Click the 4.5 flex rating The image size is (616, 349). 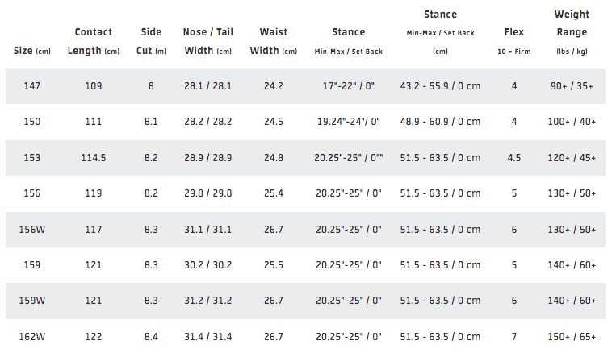tap(513, 157)
